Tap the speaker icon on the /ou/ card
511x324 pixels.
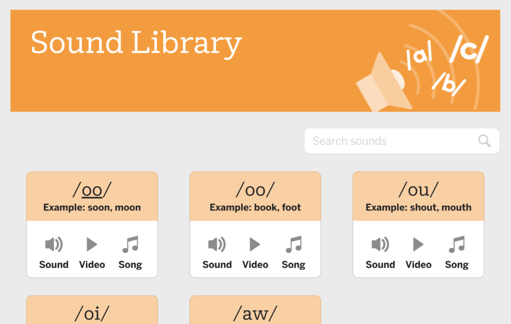[x=380, y=245]
